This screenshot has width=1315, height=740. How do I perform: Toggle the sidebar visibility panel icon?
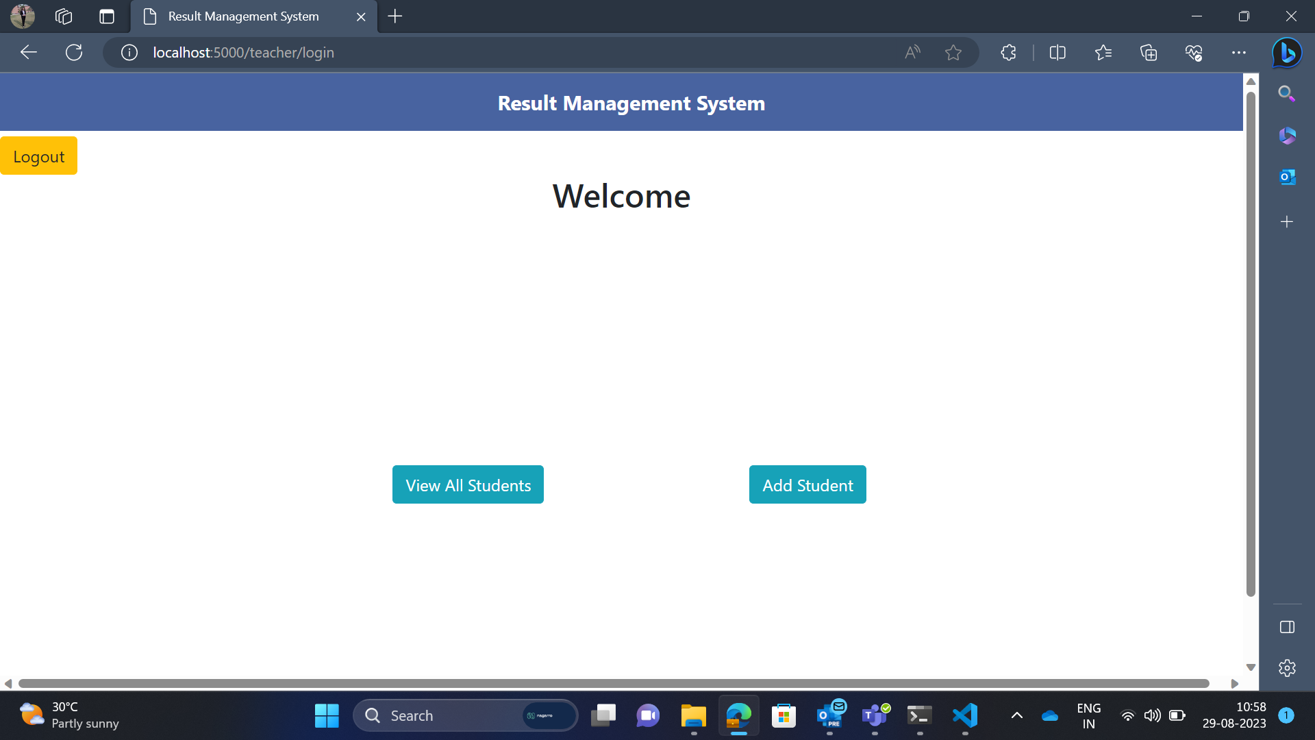click(x=1287, y=627)
